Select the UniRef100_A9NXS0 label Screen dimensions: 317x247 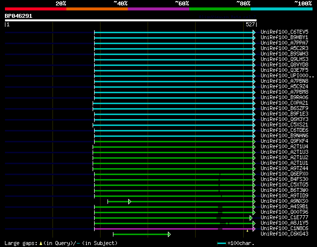click(284, 201)
